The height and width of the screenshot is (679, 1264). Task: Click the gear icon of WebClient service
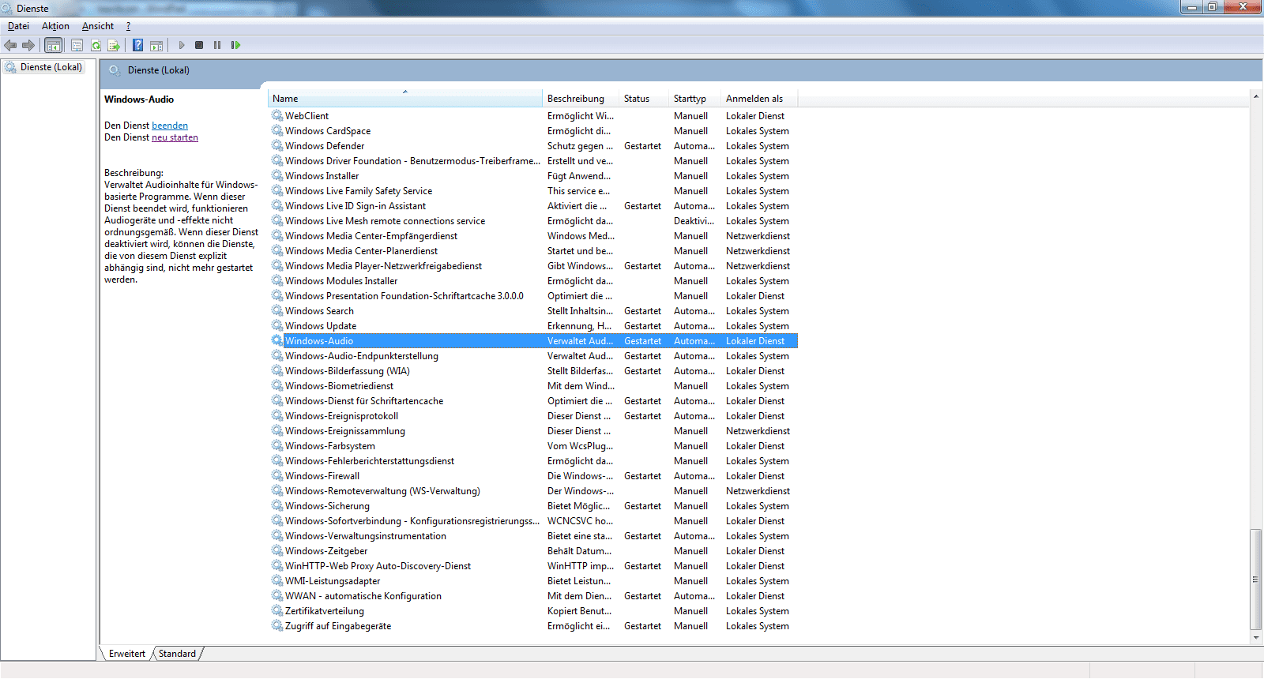(277, 116)
